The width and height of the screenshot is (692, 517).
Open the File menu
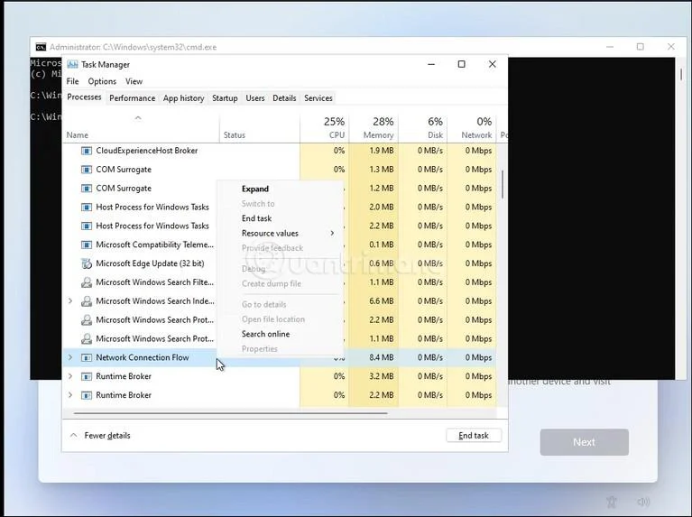coord(72,81)
